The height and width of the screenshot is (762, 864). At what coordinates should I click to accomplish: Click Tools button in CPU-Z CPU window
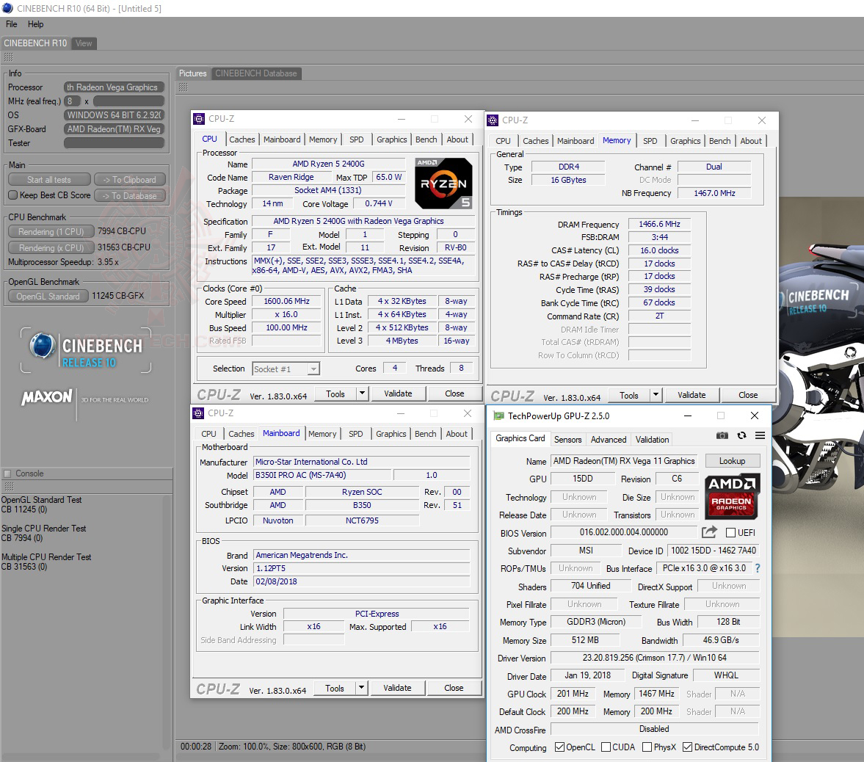[x=335, y=393]
